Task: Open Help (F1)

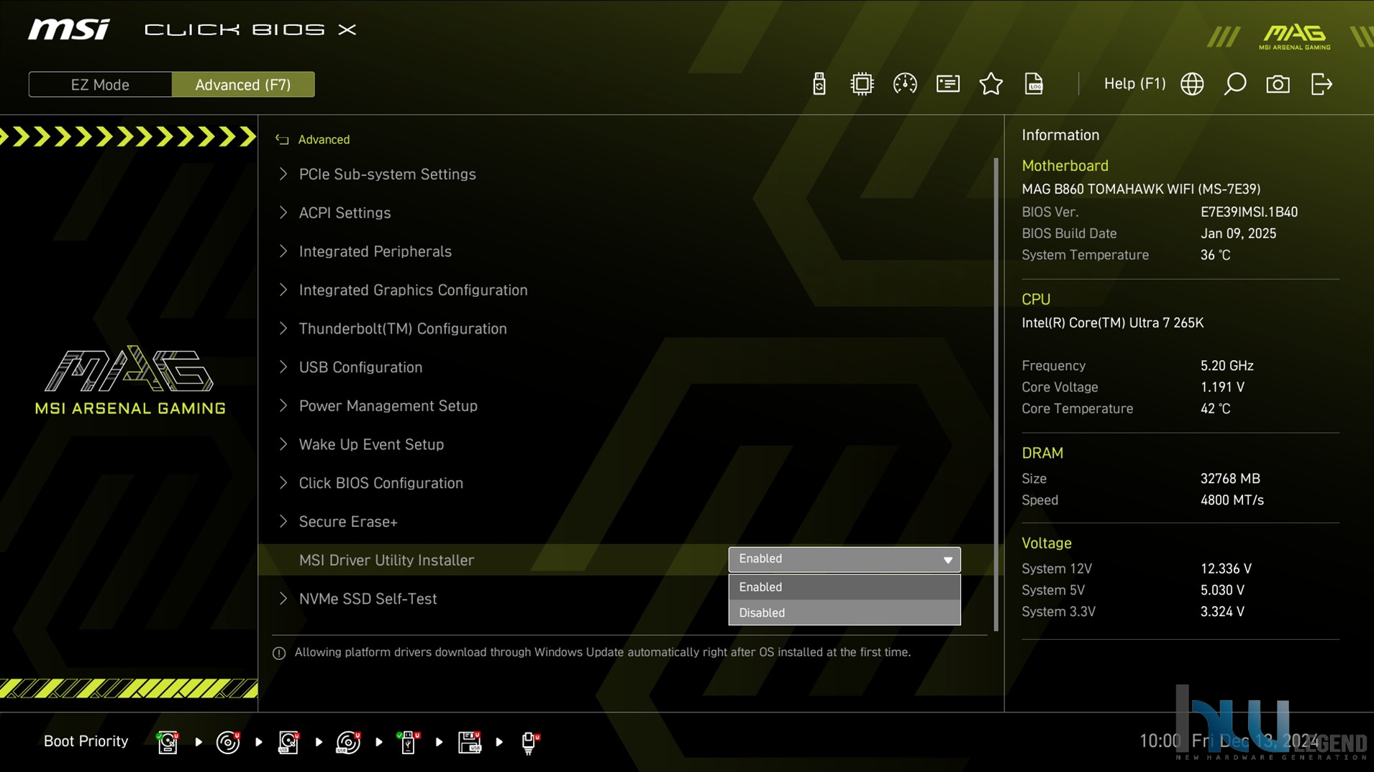Action: [x=1134, y=84]
